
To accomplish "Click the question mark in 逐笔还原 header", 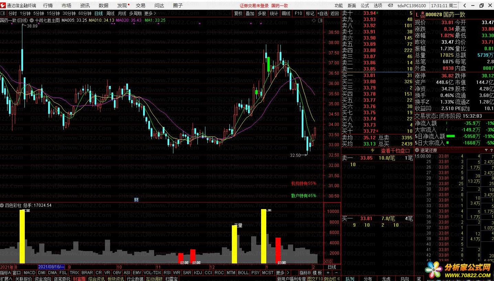I will click(x=491, y=150).
